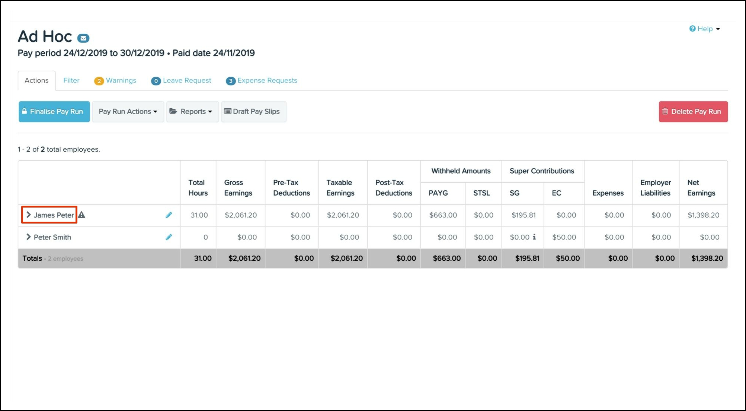Click the Totals row label
The image size is (746, 411).
tap(32, 259)
